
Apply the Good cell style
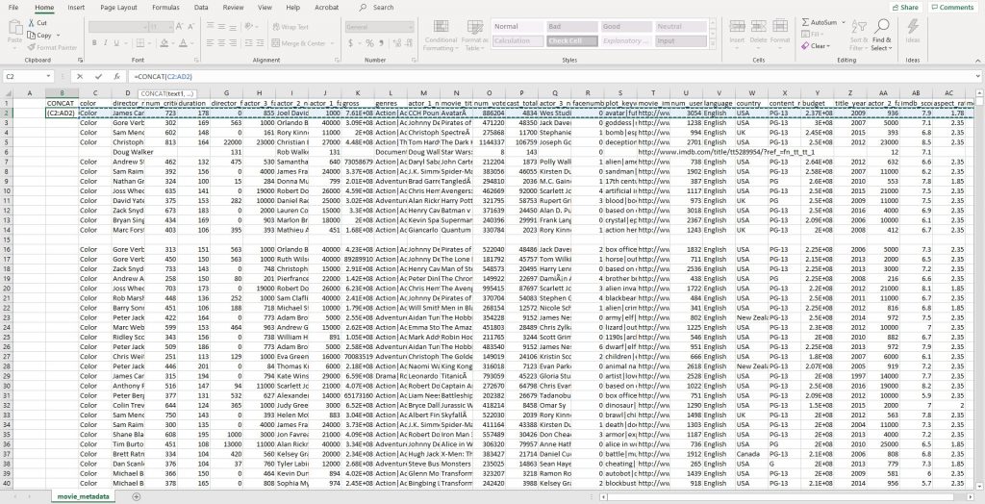tap(627, 26)
